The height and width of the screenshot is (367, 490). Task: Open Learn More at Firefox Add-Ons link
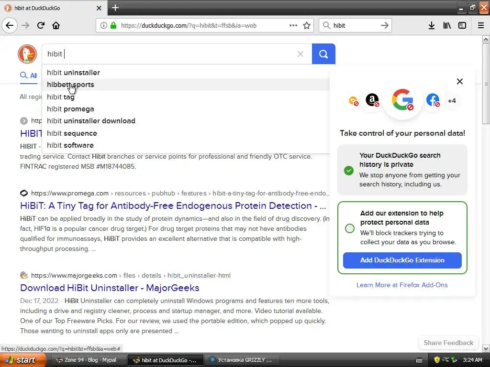point(402,285)
